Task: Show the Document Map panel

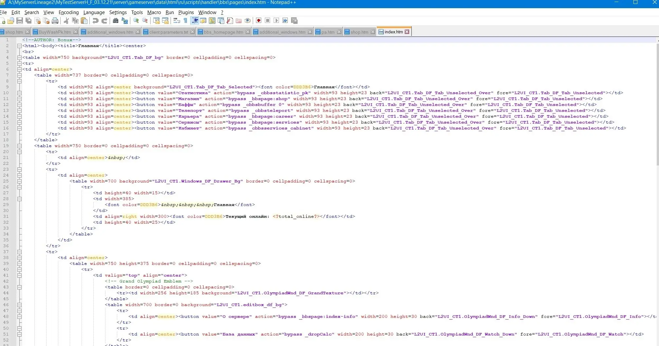Action: click(212, 21)
